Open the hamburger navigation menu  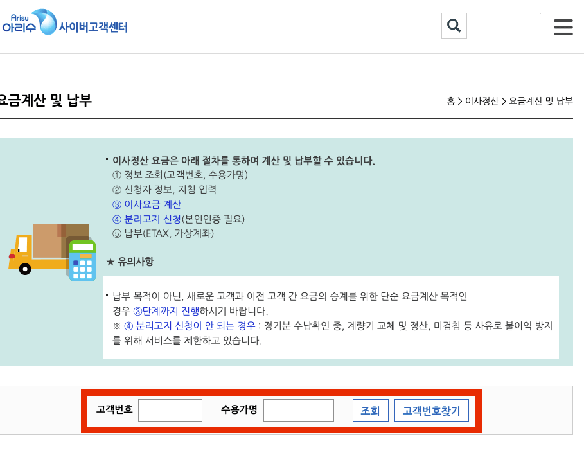pos(563,27)
